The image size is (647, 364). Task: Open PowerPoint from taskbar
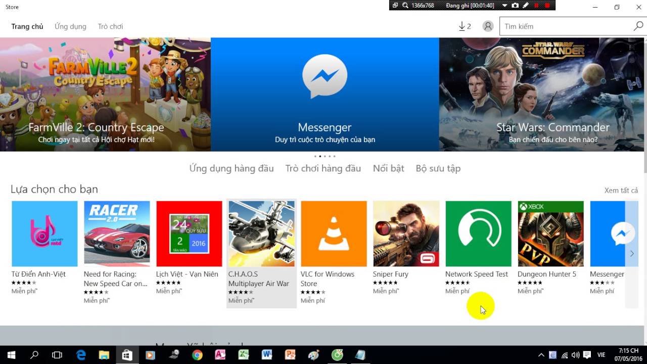click(x=290, y=355)
